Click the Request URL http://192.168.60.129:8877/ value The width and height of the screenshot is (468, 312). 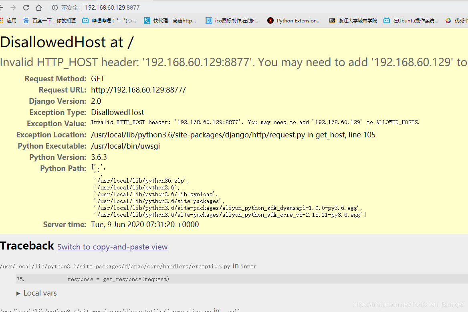[138, 90]
